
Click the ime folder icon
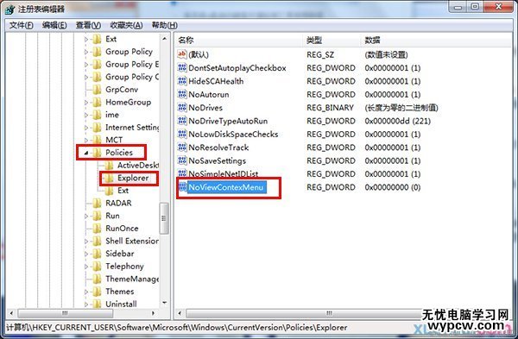pos(97,115)
